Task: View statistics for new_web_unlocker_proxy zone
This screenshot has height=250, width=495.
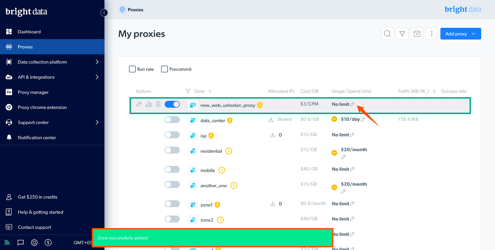Action: pos(148,104)
